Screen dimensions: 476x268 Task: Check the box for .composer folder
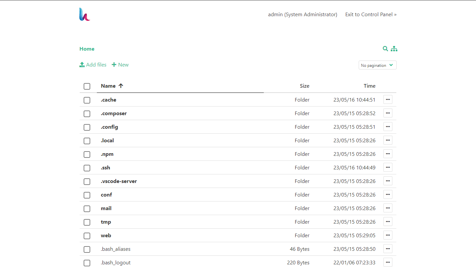click(x=87, y=114)
